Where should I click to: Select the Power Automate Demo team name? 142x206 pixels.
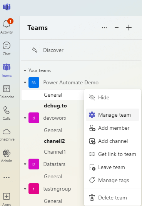pyautogui.click(x=71, y=82)
